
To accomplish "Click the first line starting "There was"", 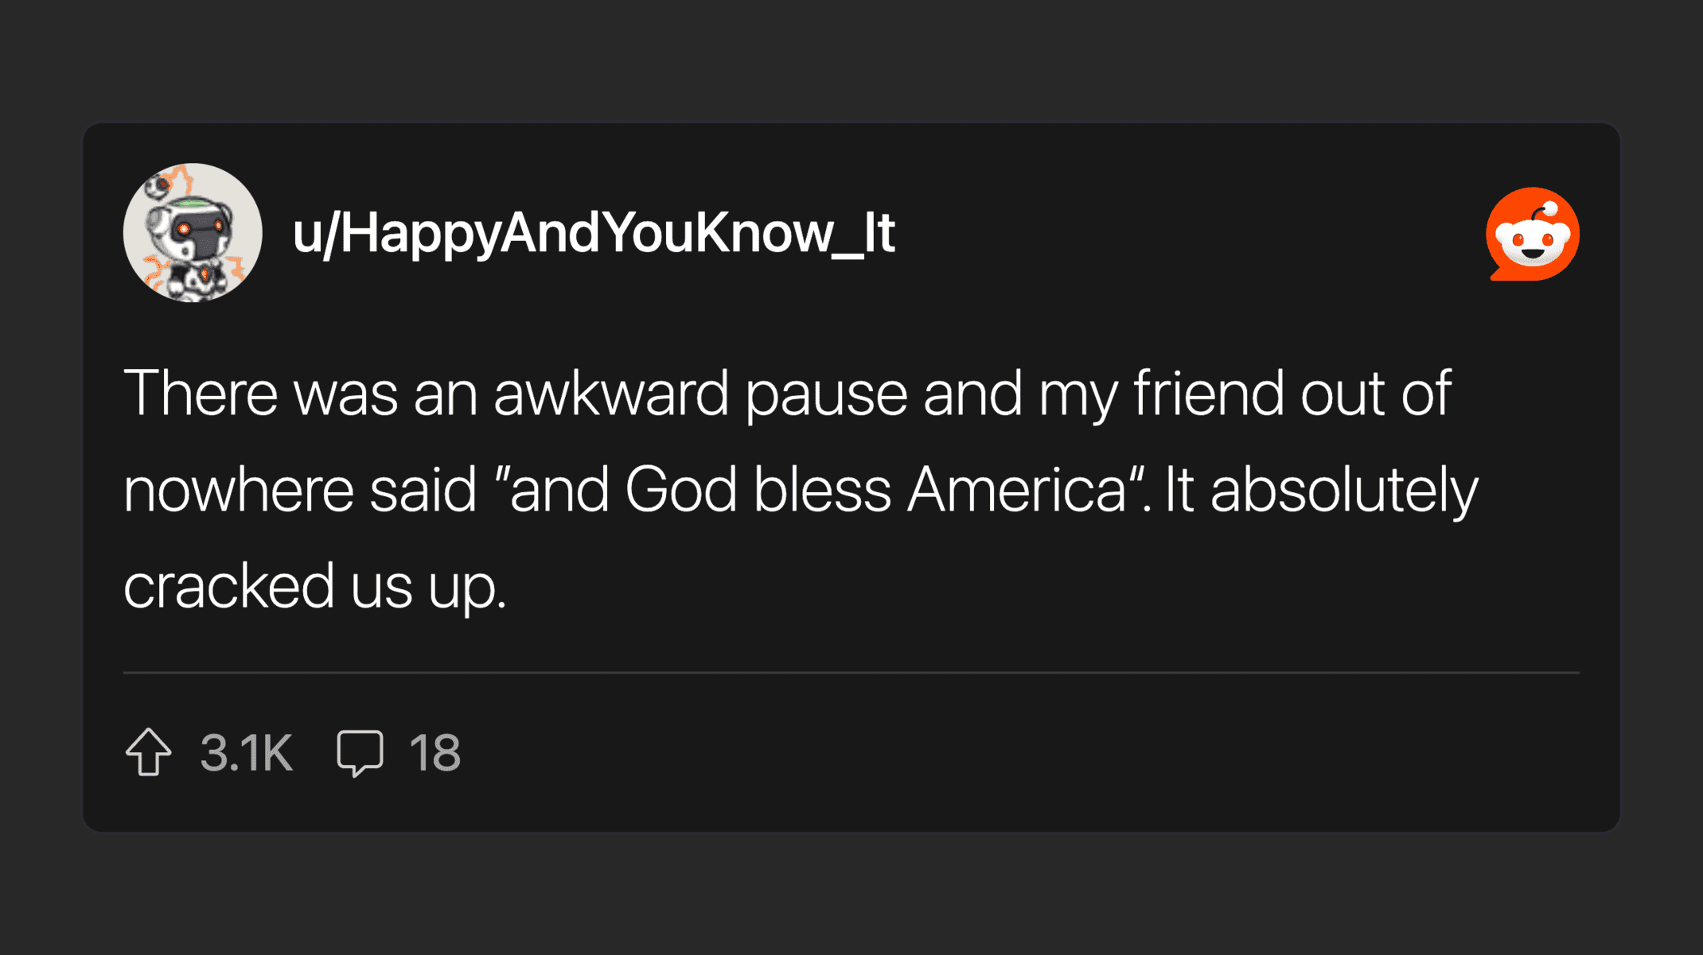I will click(x=786, y=394).
